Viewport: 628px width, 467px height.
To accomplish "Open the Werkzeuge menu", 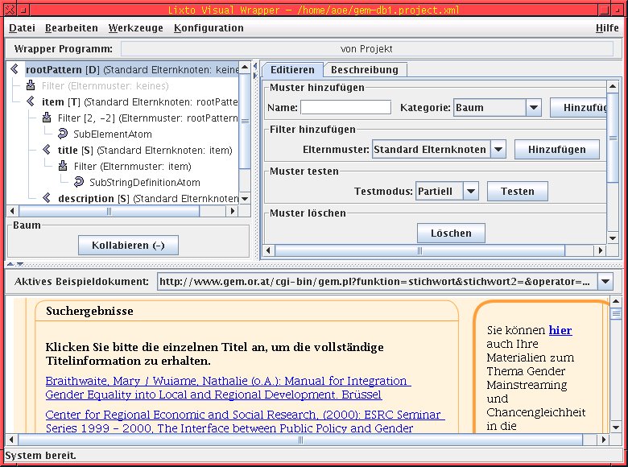I will pyautogui.click(x=135, y=28).
